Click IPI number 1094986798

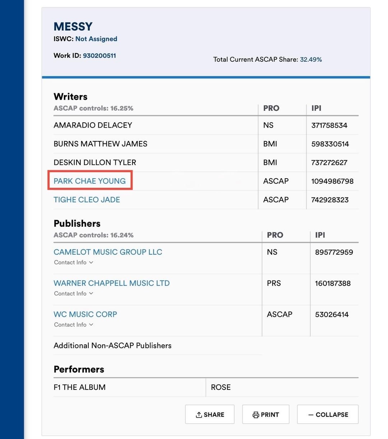coord(332,181)
